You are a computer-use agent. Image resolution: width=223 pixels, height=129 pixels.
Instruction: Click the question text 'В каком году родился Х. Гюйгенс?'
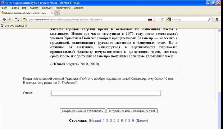50,83
